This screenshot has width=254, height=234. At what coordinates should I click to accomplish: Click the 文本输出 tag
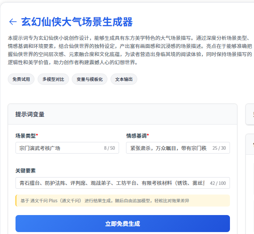[x=124, y=79]
